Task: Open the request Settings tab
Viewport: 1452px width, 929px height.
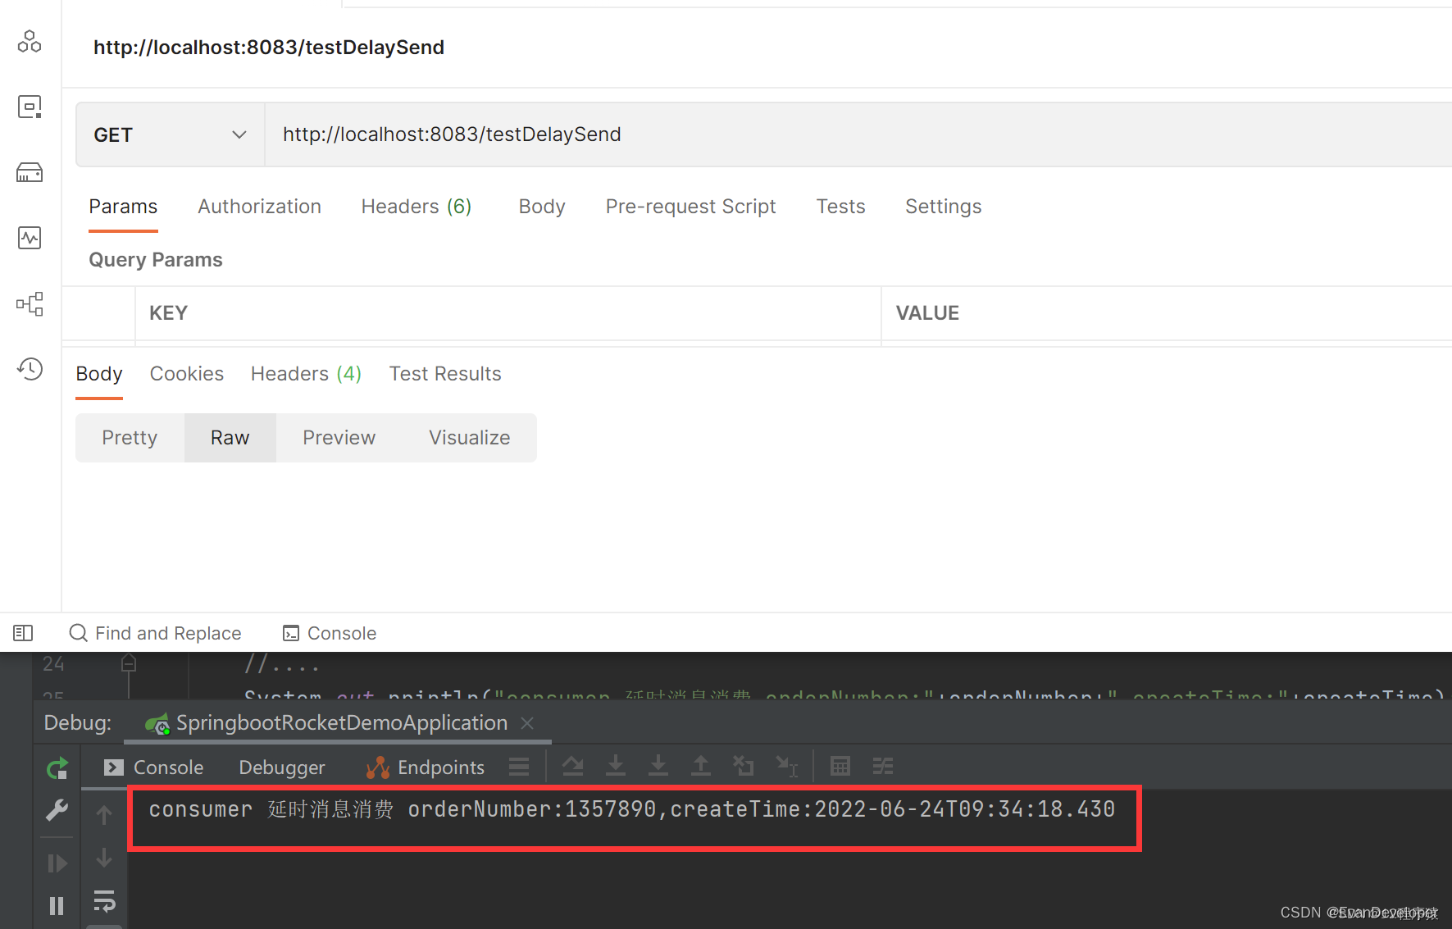Action: click(943, 207)
